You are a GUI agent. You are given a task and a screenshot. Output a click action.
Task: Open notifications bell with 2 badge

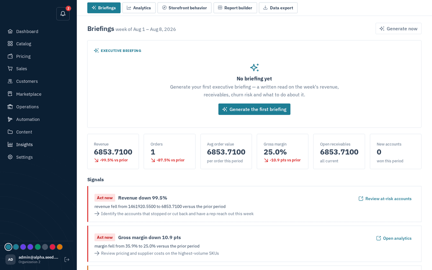point(63,14)
